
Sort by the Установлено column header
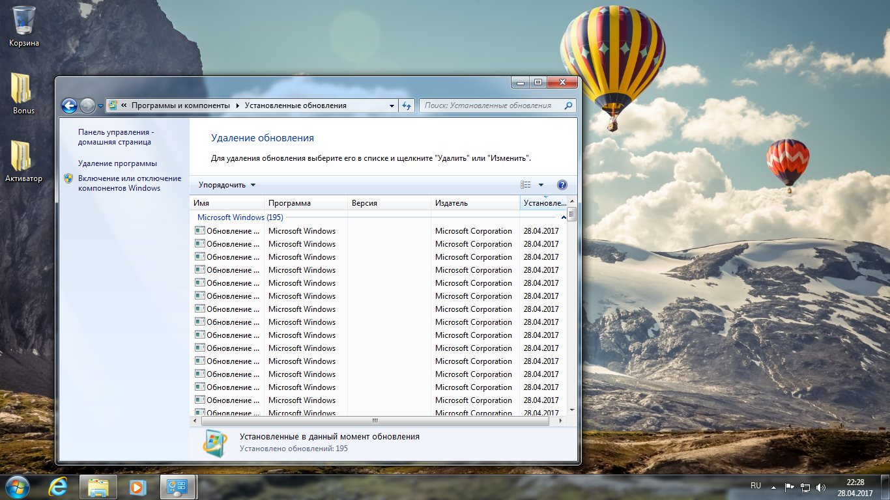(x=545, y=203)
